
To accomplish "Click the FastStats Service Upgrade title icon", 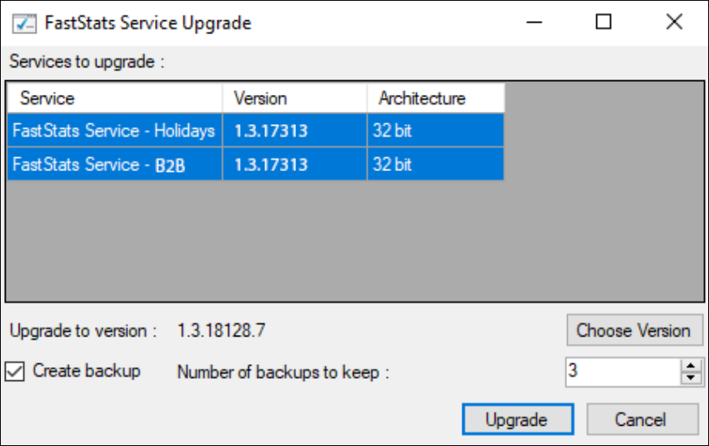I will click(x=24, y=23).
